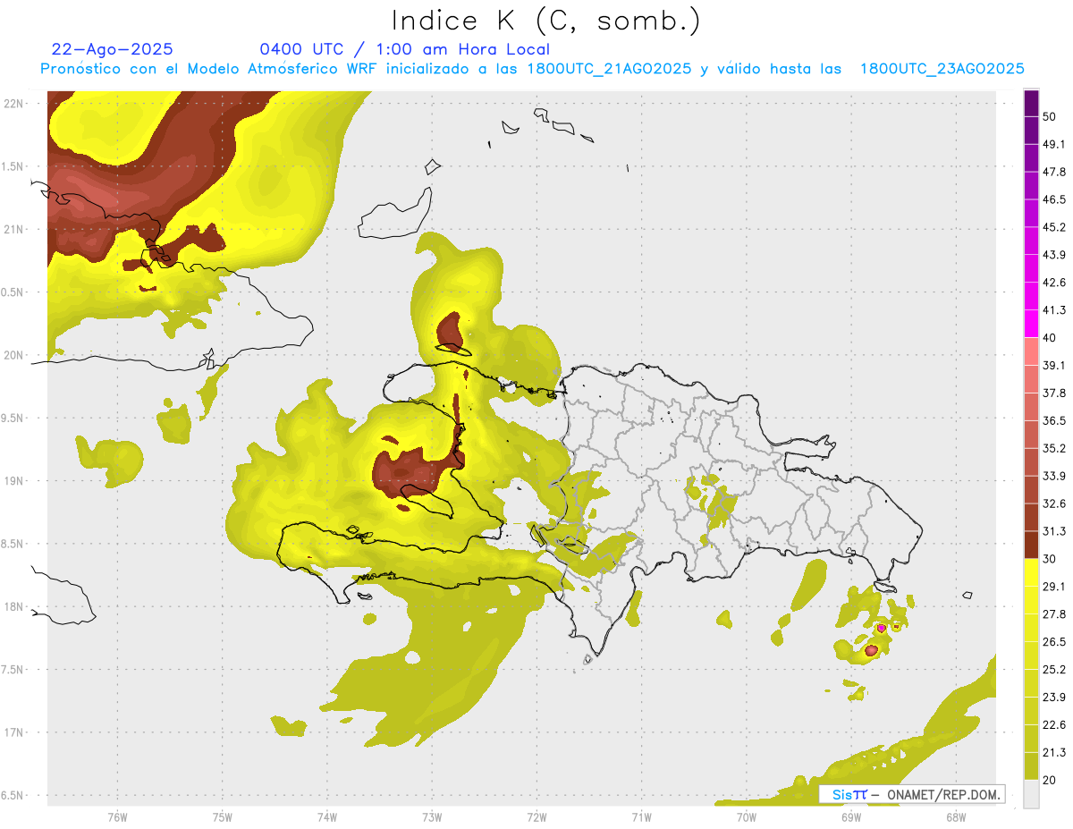Click the legend value '23.9'
The width and height of the screenshot is (1073, 829).
tap(1054, 698)
